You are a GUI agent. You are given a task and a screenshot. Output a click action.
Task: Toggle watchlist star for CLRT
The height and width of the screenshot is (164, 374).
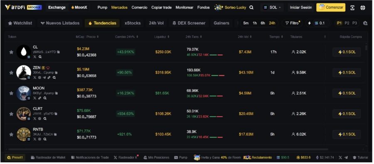[x=11, y=114]
